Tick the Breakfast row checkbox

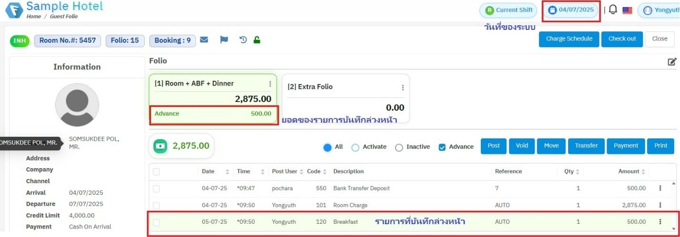(x=156, y=222)
